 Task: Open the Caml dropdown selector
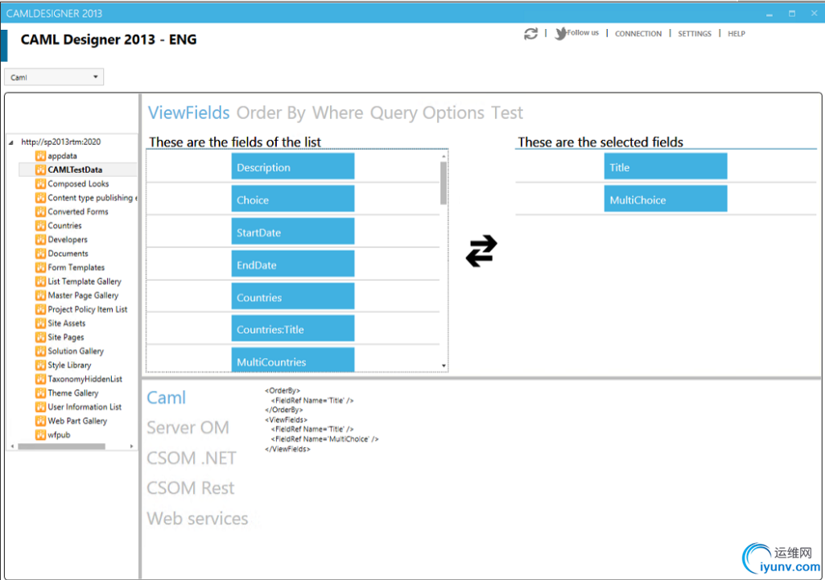point(54,76)
